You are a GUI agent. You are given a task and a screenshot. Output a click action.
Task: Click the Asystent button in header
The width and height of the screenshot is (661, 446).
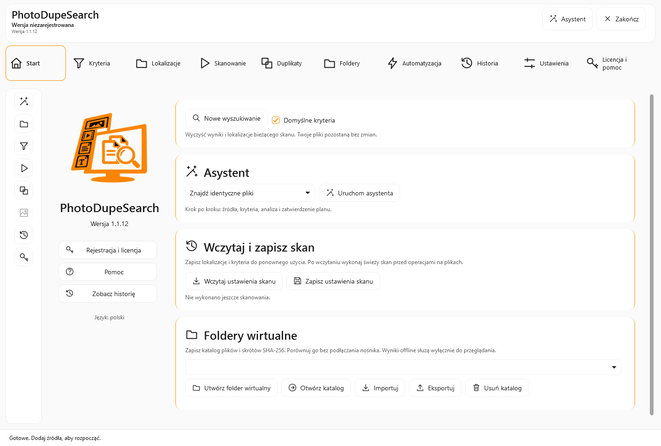click(568, 19)
